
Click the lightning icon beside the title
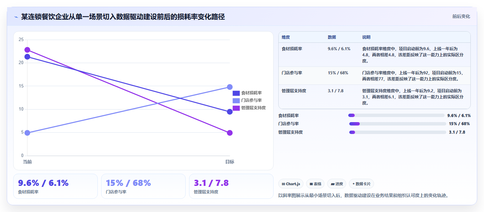16,17
